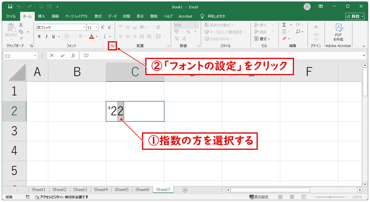Click the AutoSum sigma icon
370x202 pixels.
point(284,25)
